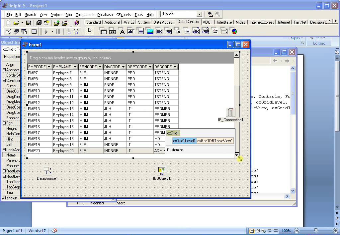The image size is (340, 235).
Task: Select the DBChart pie chart component
Action: click(x=233, y=31)
